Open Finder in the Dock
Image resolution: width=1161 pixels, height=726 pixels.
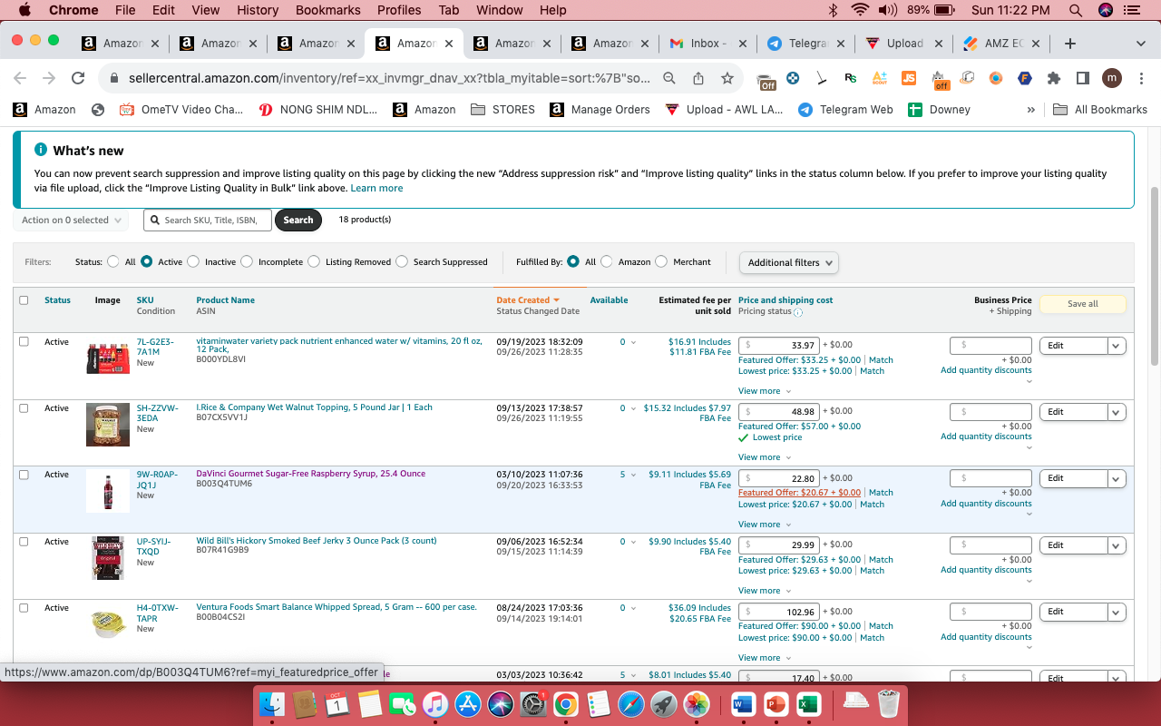tap(272, 703)
